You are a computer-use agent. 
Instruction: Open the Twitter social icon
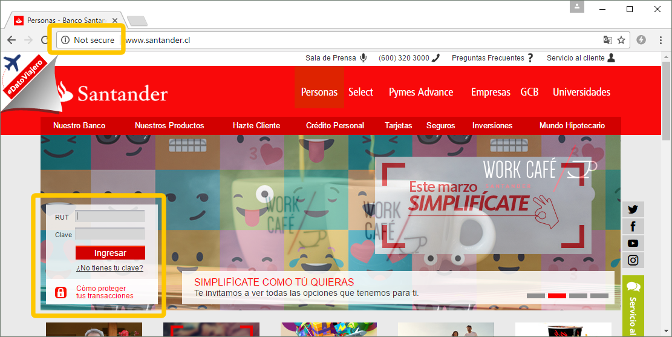pyautogui.click(x=633, y=209)
